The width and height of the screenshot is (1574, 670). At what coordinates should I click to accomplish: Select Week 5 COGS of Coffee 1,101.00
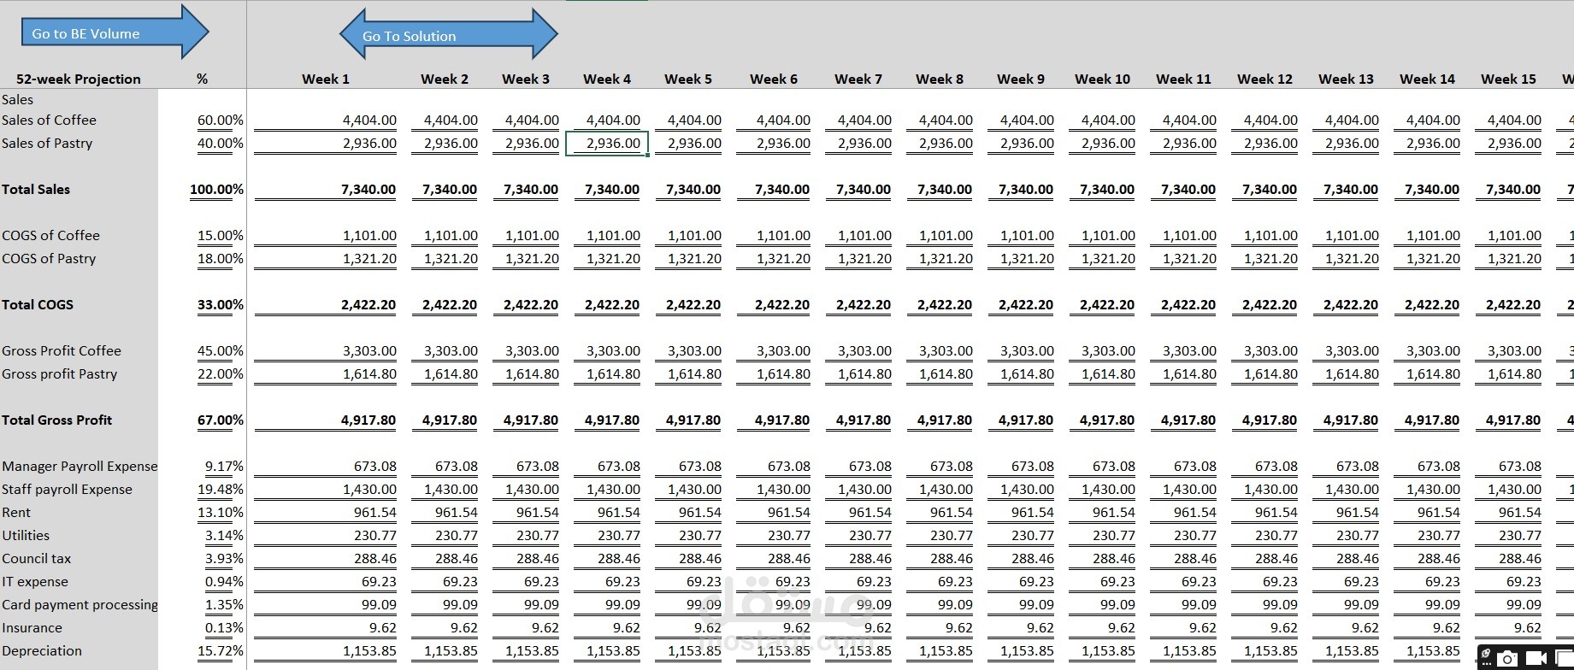point(694,235)
